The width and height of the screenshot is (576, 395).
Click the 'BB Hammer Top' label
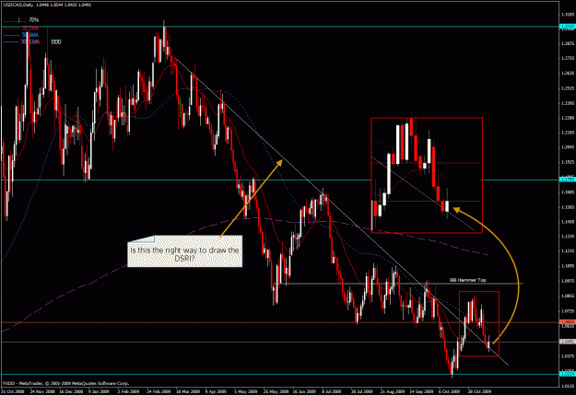(x=468, y=280)
